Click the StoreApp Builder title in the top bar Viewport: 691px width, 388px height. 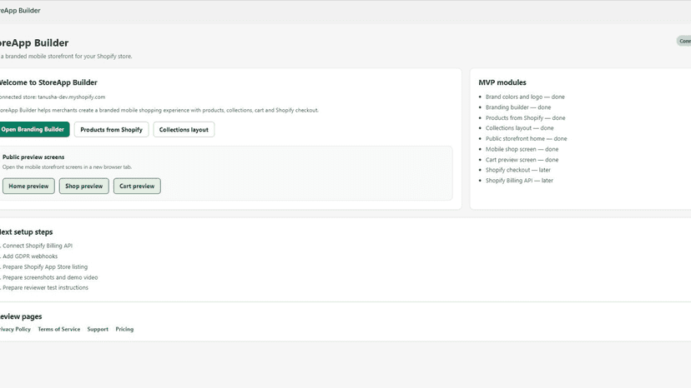click(20, 11)
